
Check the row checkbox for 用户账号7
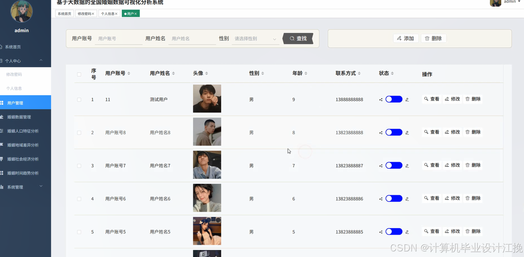point(79,166)
